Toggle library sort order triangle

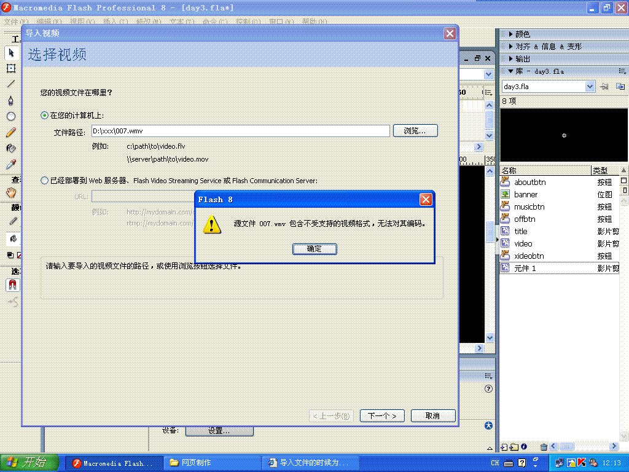tap(623, 170)
